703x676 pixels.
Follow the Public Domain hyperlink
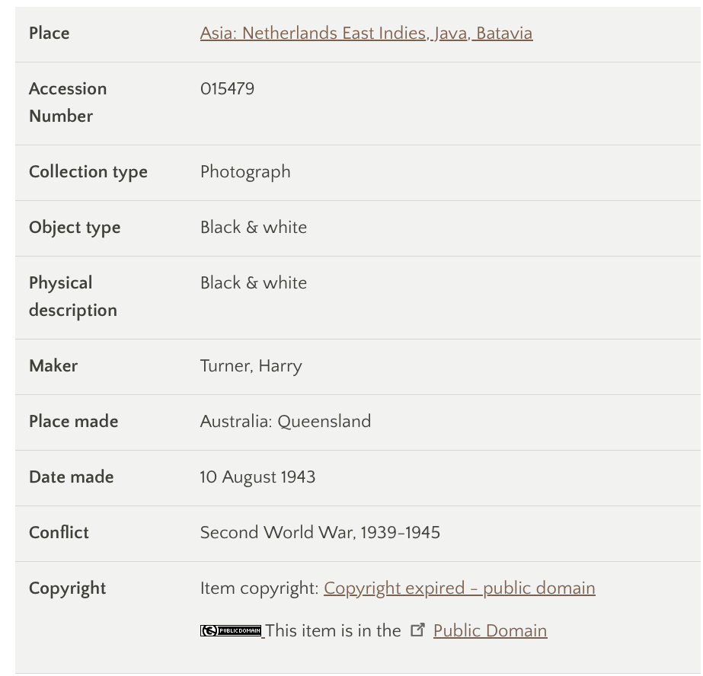pos(490,631)
